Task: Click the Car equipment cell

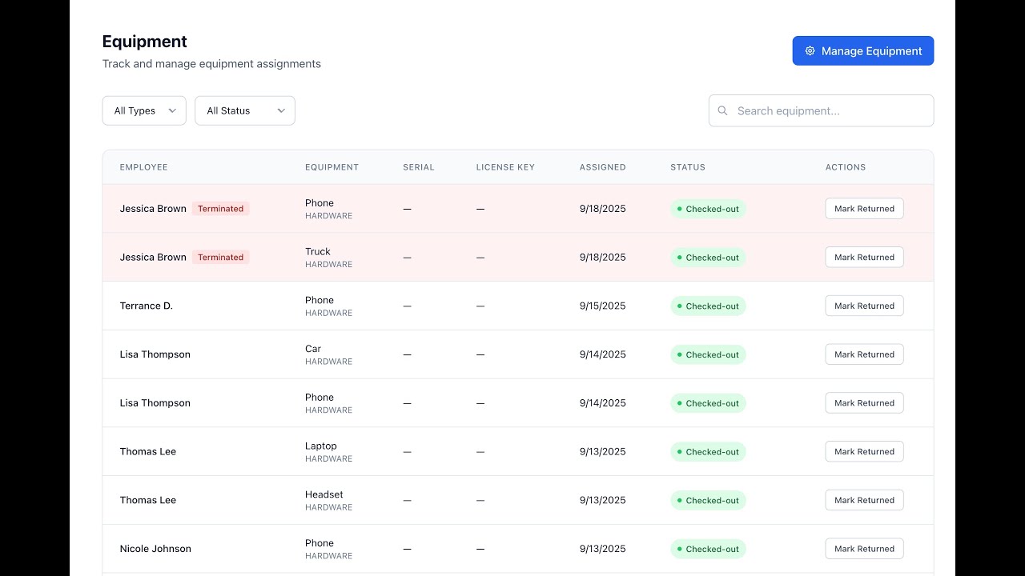Action: (328, 354)
